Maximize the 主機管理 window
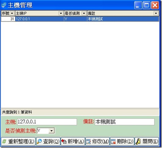The image size is (162, 148). pos(146,5)
